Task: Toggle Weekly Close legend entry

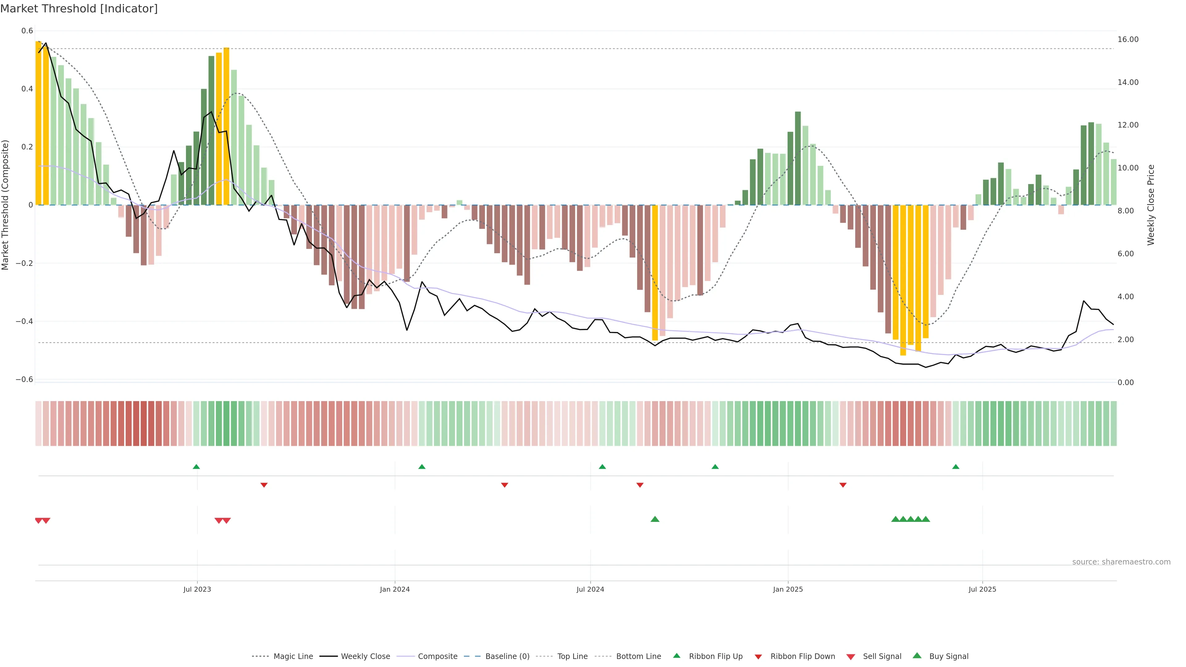Action: (365, 657)
